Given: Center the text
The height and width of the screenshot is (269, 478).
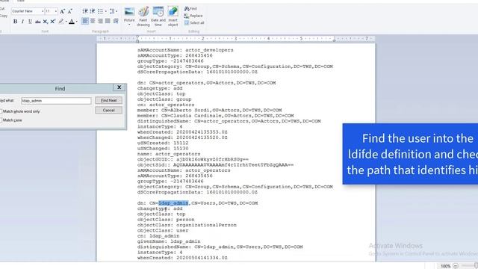Looking at the screenshot, I should tap(93, 21).
